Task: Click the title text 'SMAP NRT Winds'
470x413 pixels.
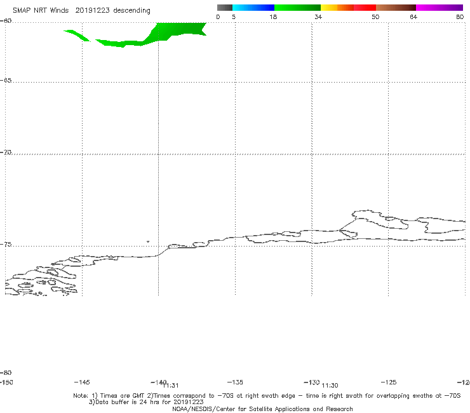Action: pos(41,11)
